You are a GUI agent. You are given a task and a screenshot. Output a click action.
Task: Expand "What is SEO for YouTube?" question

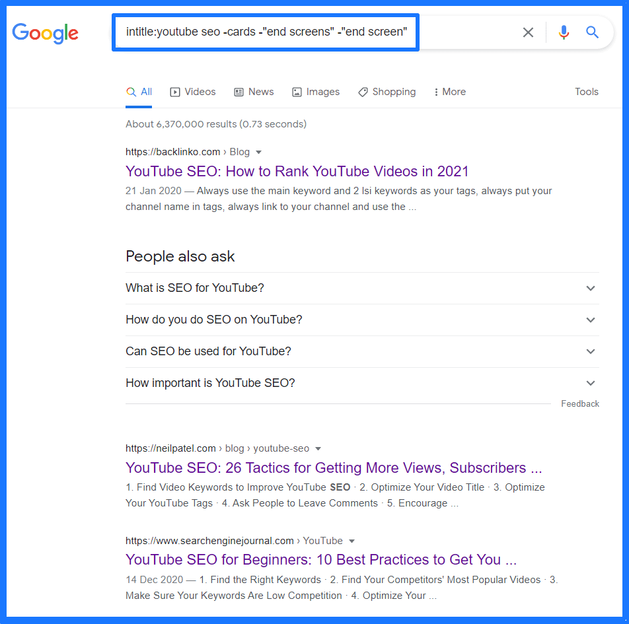click(x=362, y=289)
